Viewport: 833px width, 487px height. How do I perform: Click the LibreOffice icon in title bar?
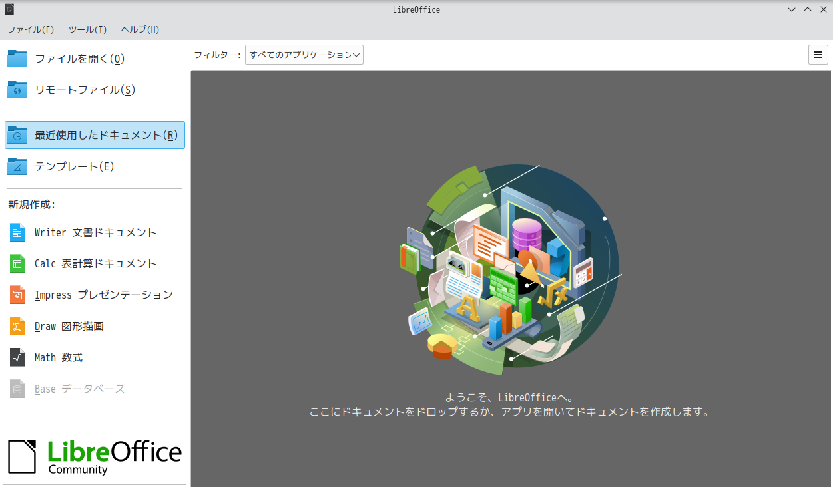9,9
